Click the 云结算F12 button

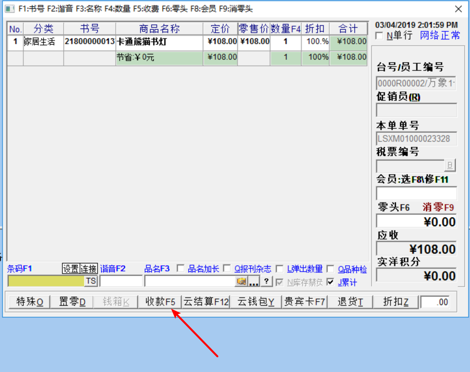(x=206, y=302)
